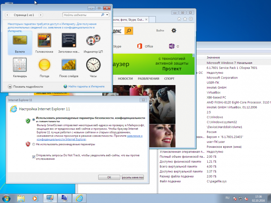The image size is (271, 203).
Task: Open a new blank browser tab
Action: click(152, 20)
